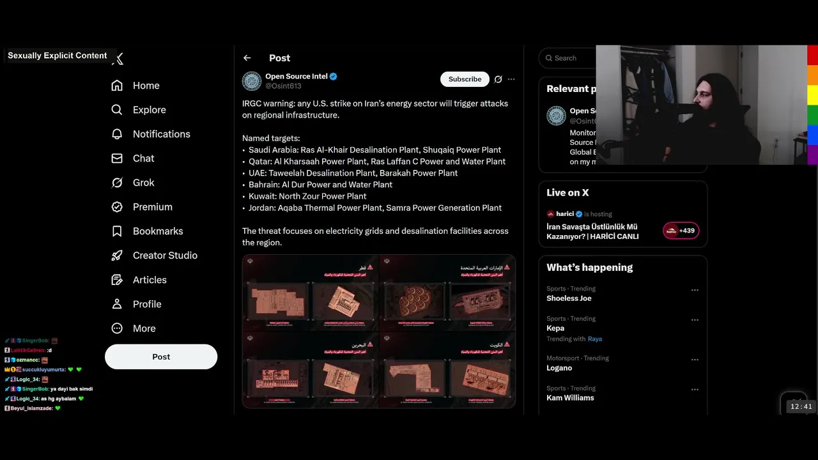The image size is (818, 460).
Task: Go back with the Post arrow
Action: click(247, 58)
